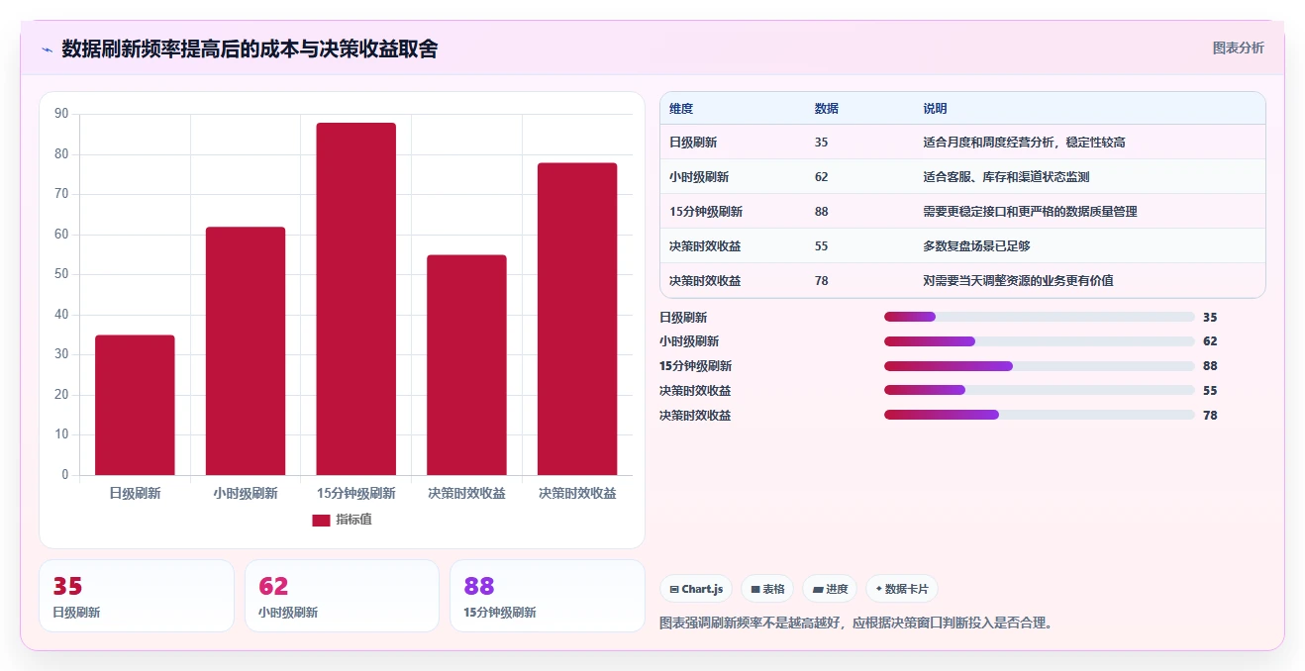The width and height of the screenshot is (1305, 671).
Task: Select the table data cell 55
Action: pos(822,246)
